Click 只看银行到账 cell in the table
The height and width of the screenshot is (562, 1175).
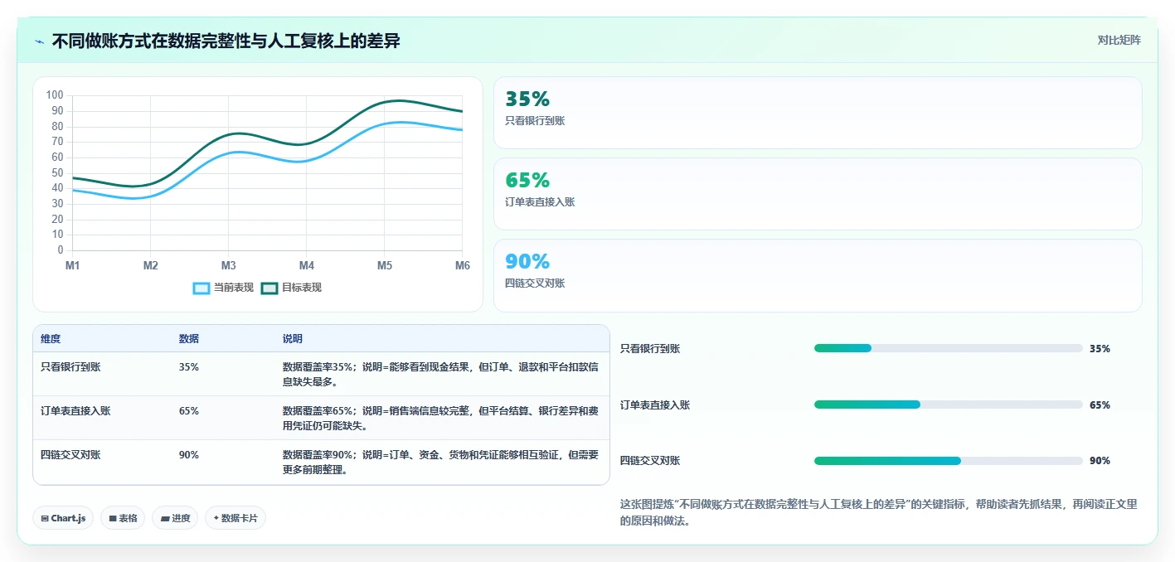pos(70,366)
